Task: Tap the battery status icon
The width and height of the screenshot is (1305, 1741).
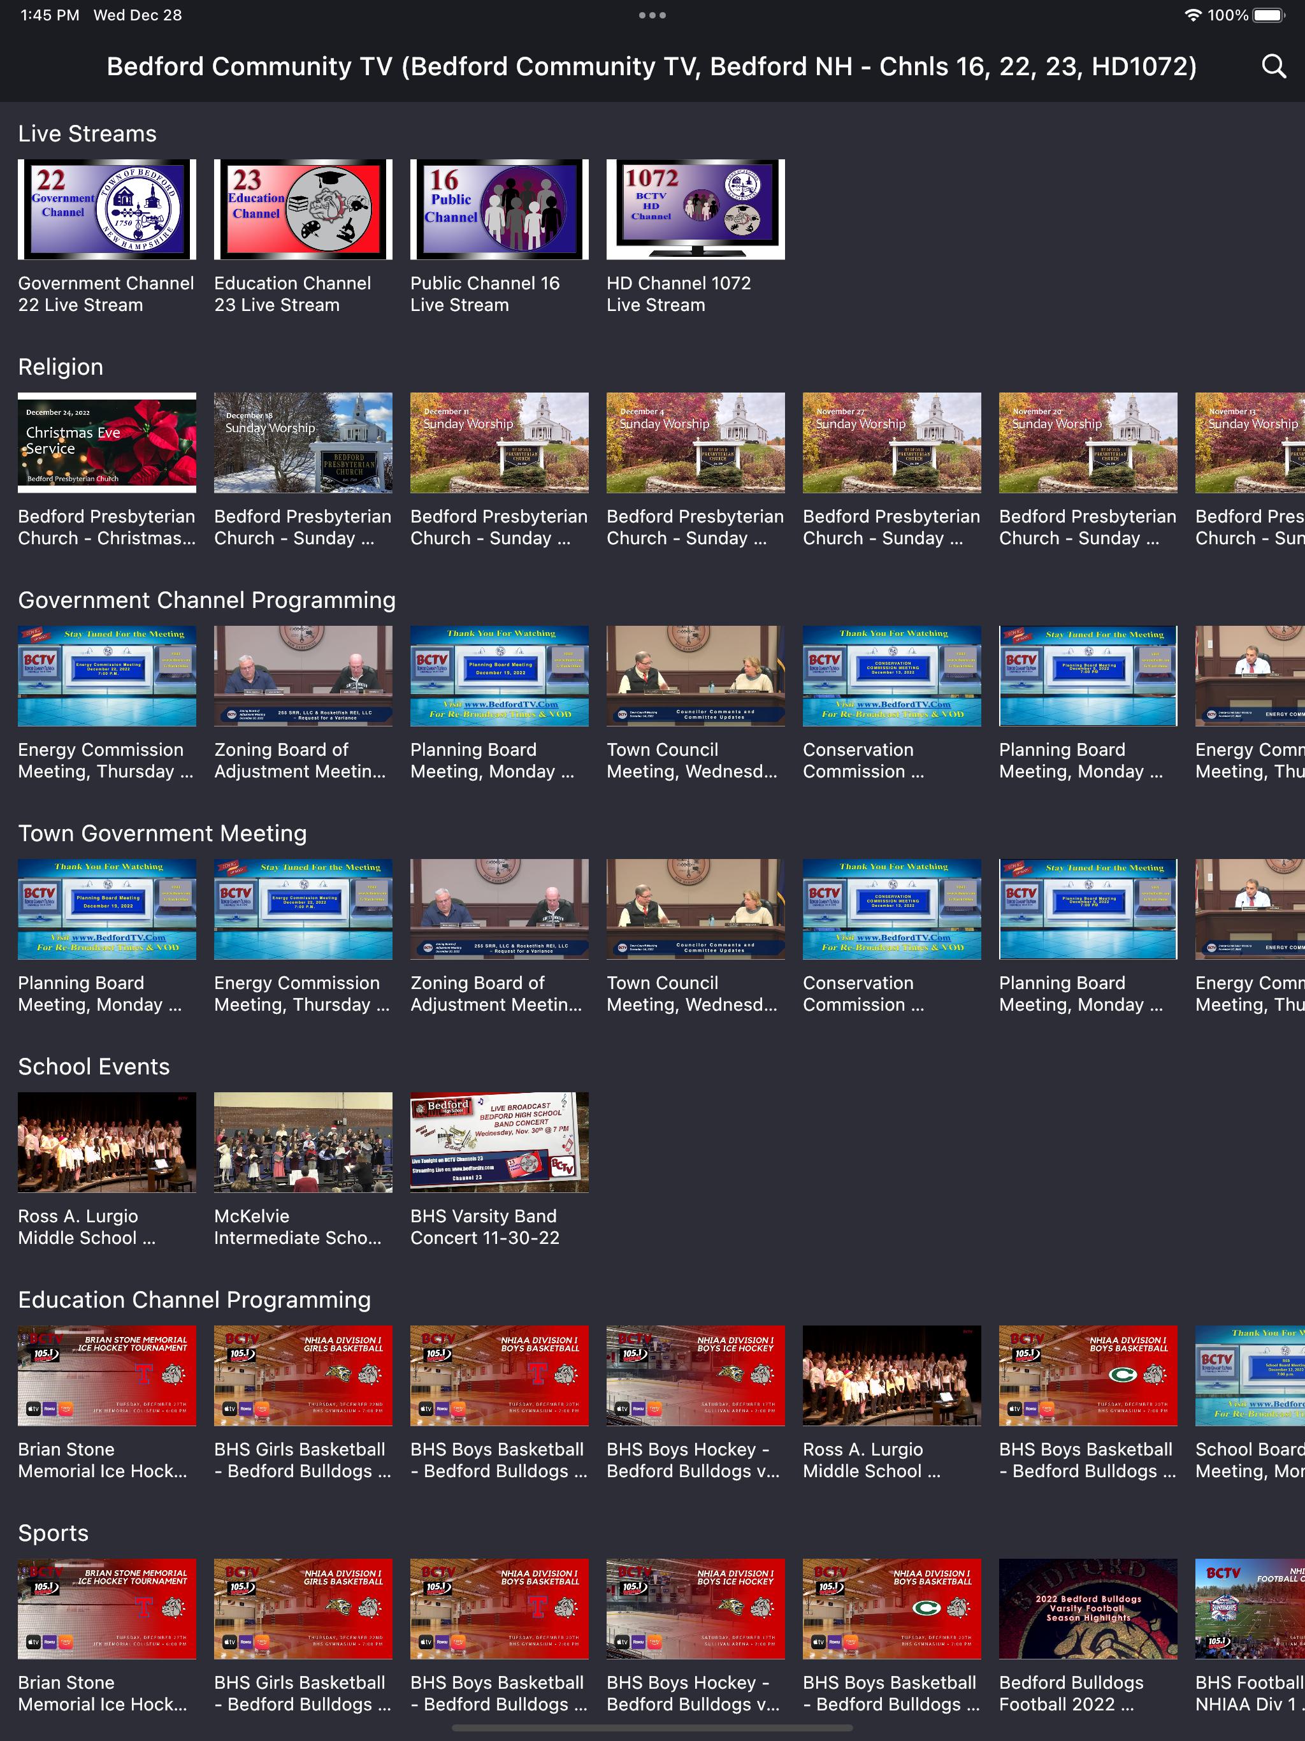Action: pyautogui.click(x=1268, y=15)
